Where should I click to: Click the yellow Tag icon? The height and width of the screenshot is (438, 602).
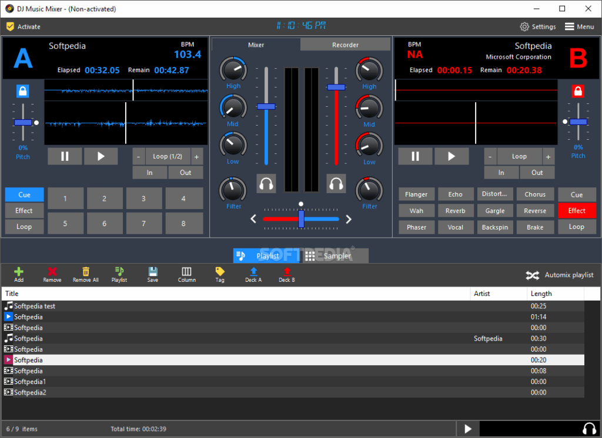point(220,272)
